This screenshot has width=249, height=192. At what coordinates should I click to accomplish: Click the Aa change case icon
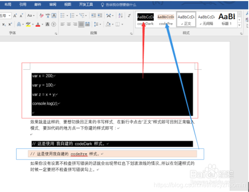point(30,15)
